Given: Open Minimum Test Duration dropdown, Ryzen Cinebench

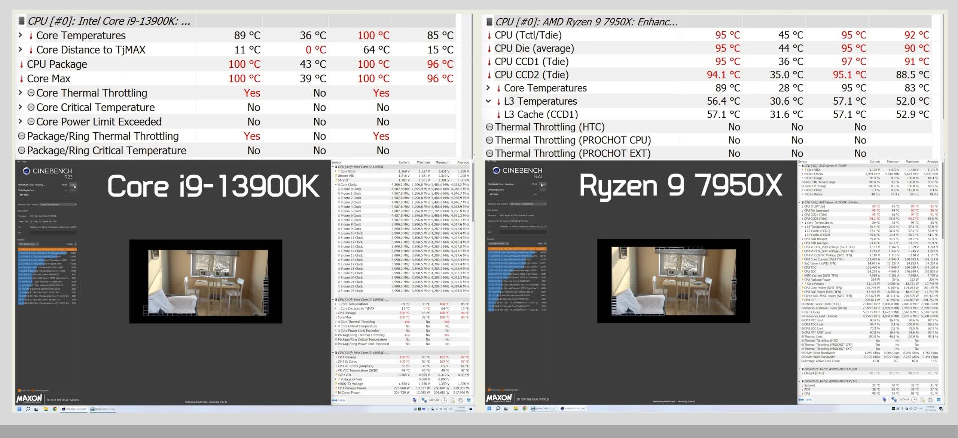Looking at the screenshot, I should point(528,204).
